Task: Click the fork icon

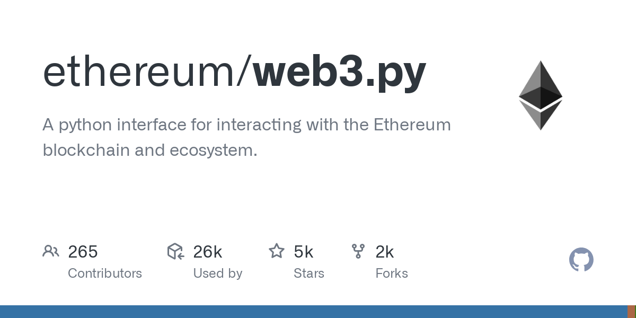Action: pyautogui.click(x=358, y=251)
